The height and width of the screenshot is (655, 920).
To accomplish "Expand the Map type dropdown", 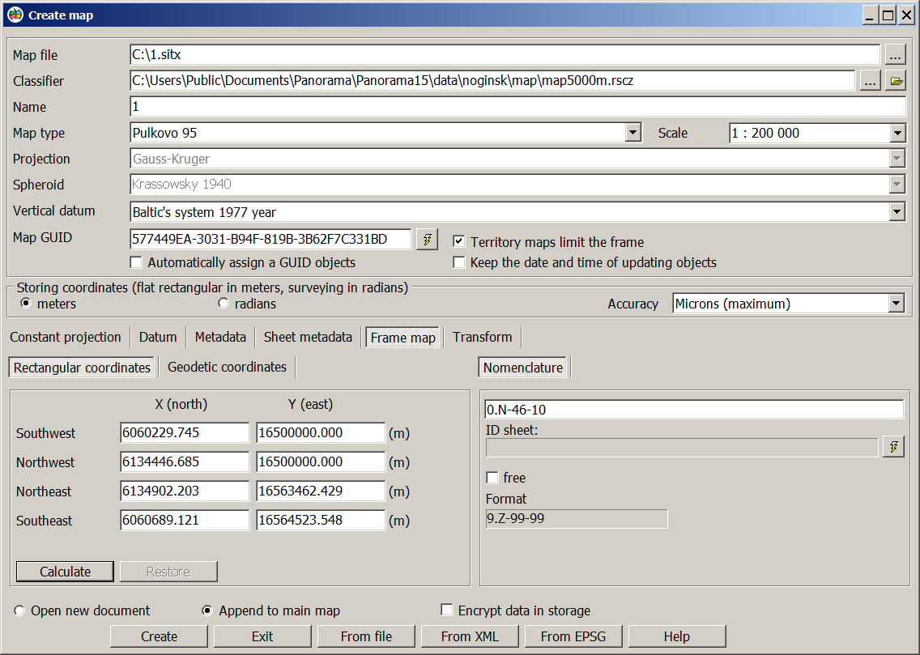I will (x=633, y=133).
